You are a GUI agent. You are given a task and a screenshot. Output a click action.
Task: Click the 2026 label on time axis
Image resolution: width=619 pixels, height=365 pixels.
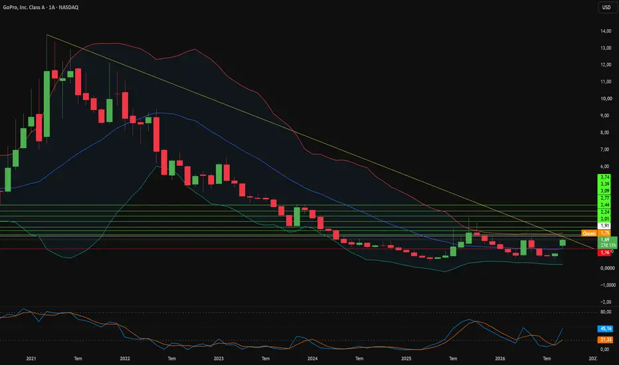pyautogui.click(x=499, y=358)
